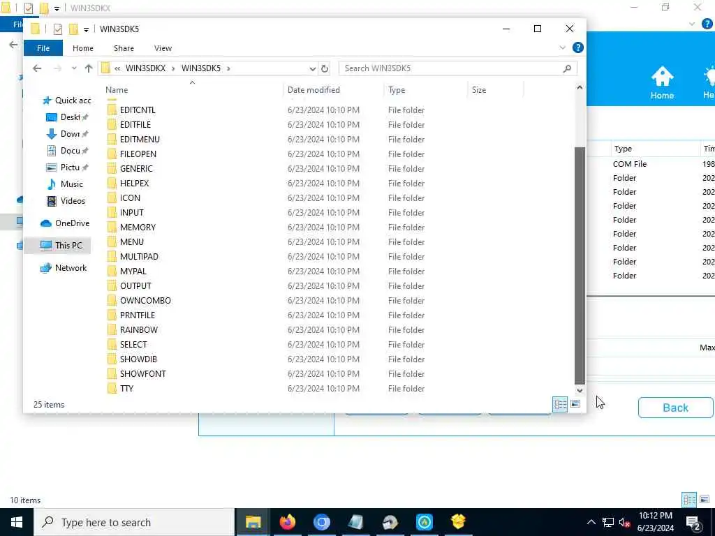Open Quick Access Toolbar customize dropdown
Viewport: 715px width, 536px height.
coord(86,29)
